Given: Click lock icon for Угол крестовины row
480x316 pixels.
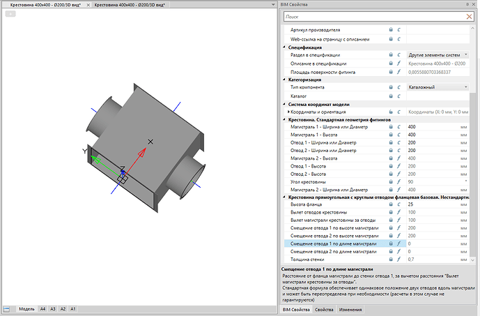Looking at the screenshot, I should coord(391,182).
